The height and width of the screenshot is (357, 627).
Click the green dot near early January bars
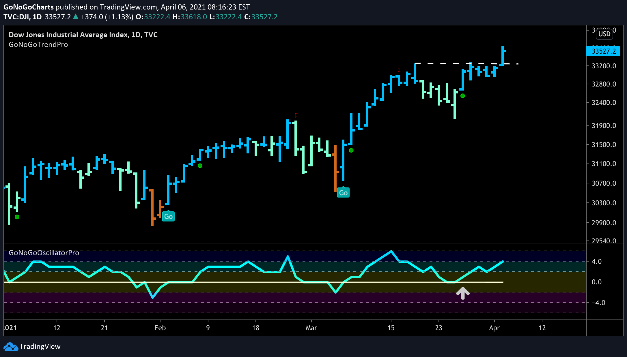click(x=17, y=217)
